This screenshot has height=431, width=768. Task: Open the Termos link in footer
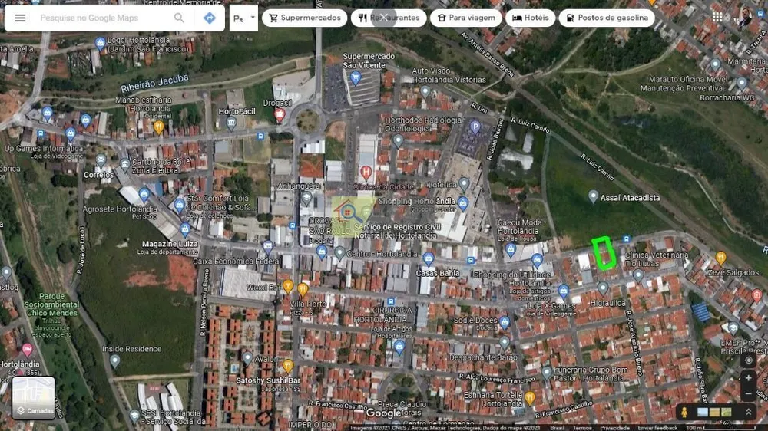(x=582, y=428)
